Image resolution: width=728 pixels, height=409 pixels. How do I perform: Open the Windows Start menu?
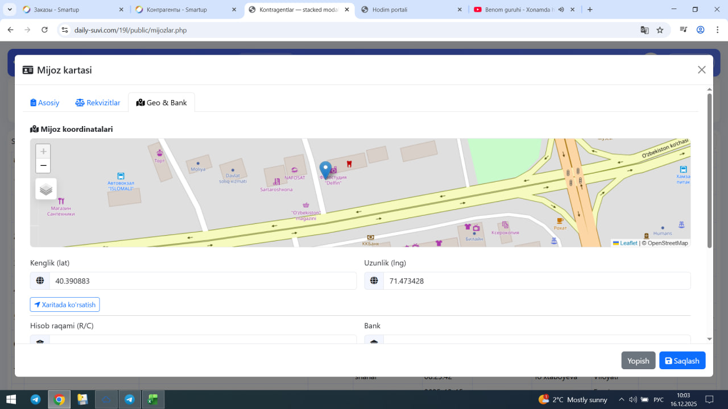click(11, 399)
